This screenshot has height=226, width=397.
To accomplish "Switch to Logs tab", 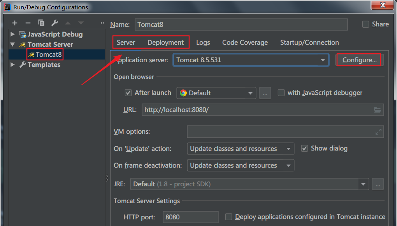I will pos(203,42).
